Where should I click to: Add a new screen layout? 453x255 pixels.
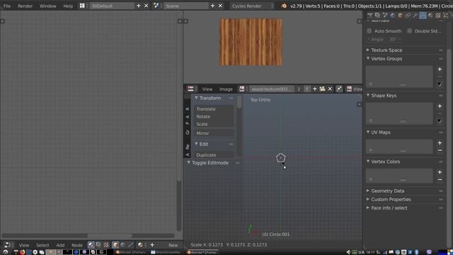click(139, 6)
